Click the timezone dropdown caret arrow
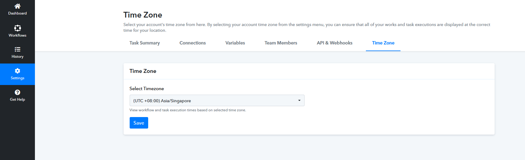Viewport: 525px width, 160px height. (x=299, y=100)
